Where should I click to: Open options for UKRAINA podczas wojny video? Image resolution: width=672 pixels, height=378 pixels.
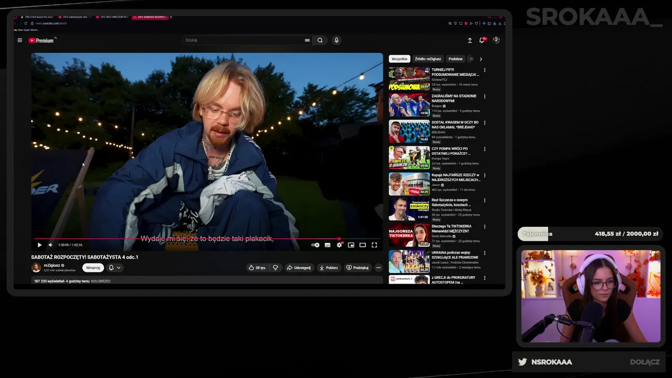tap(485, 253)
